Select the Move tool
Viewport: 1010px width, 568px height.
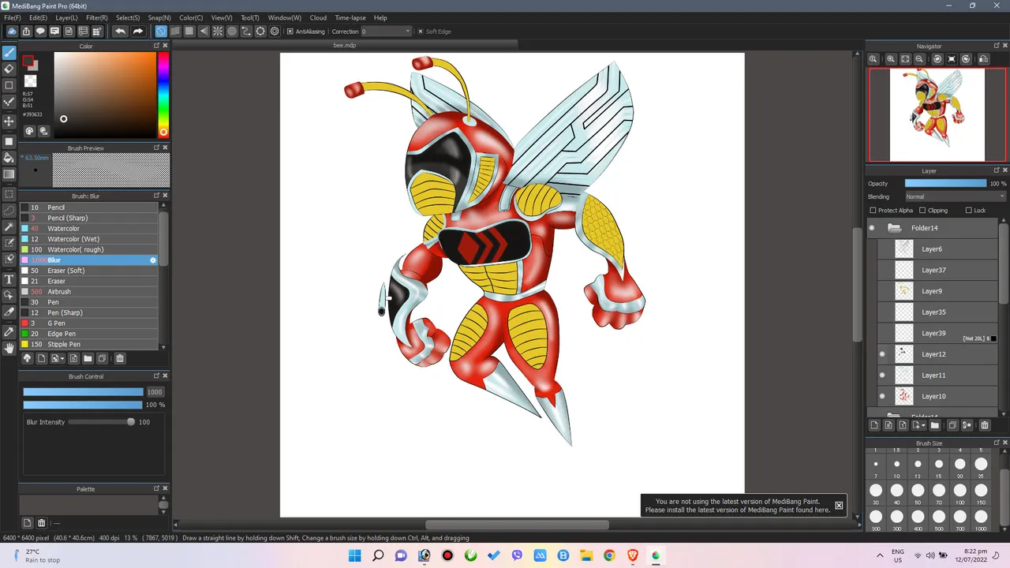click(x=9, y=121)
